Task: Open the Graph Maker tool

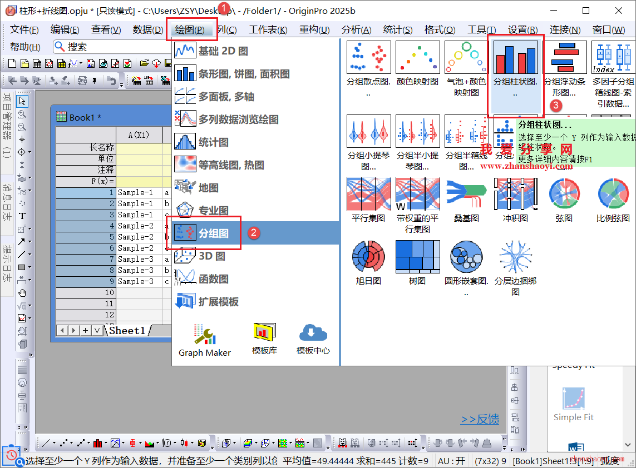Action: point(204,339)
